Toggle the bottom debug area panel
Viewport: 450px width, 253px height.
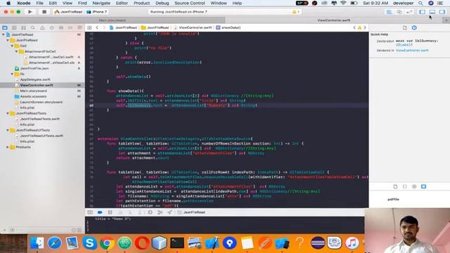432,12
